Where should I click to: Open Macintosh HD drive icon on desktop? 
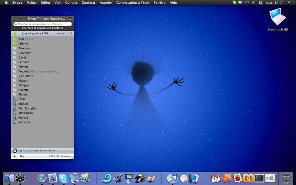point(278,20)
